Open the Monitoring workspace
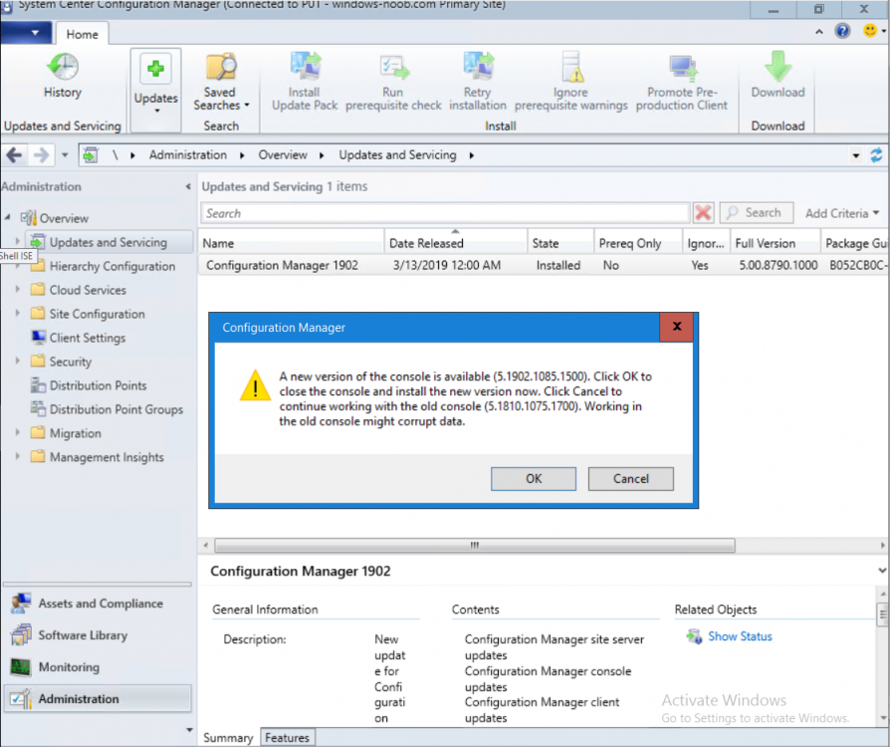890x747 pixels. [98, 667]
